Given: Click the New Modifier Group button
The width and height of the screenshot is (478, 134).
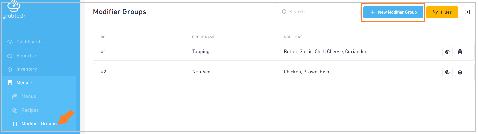Looking at the screenshot, I should [x=393, y=12].
